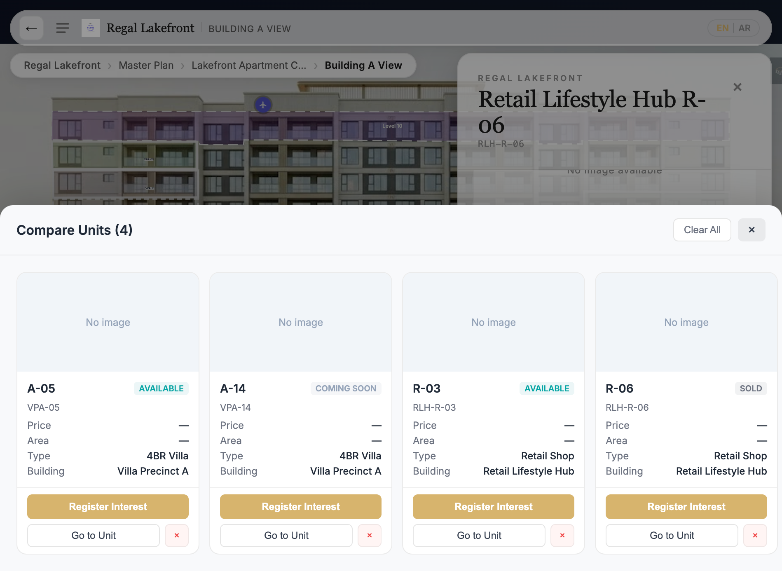The width and height of the screenshot is (782, 571).
Task: Click the A-05 no image placeholder
Action: coord(108,322)
